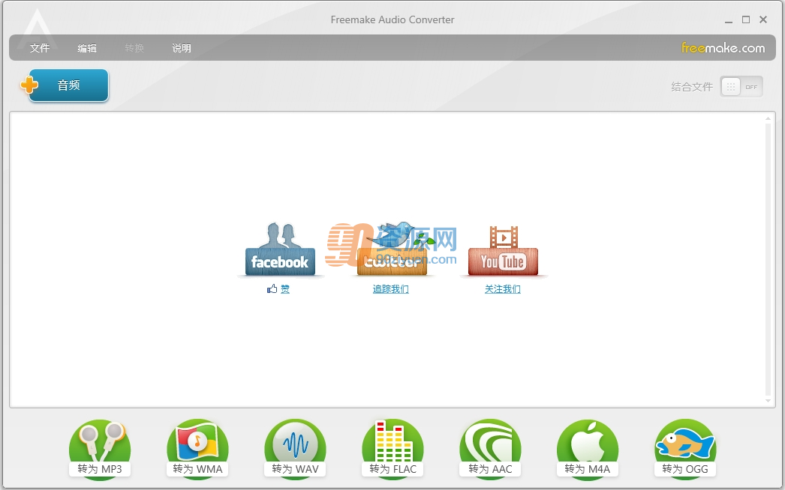The width and height of the screenshot is (785, 490).
Task: Visit the freemake.com logo link
Action: coord(723,48)
